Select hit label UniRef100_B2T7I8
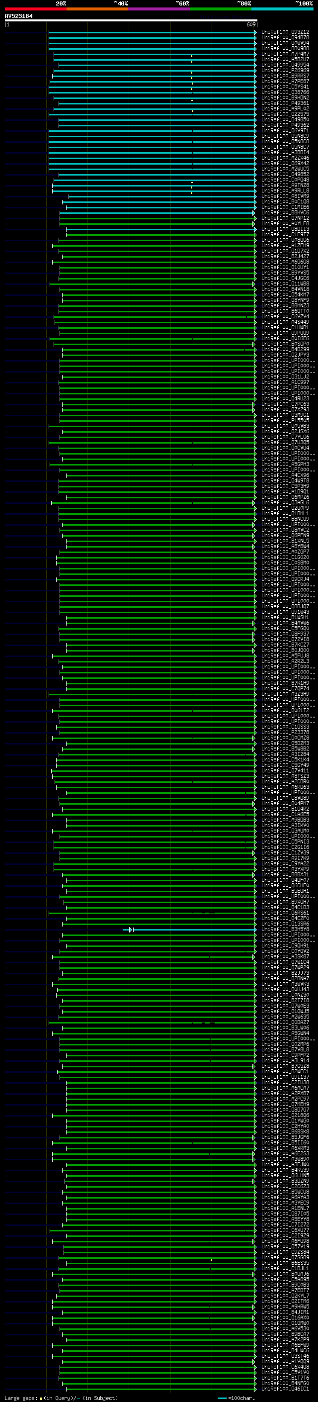Screen dimensions: 318x1402 click(x=285, y=1000)
